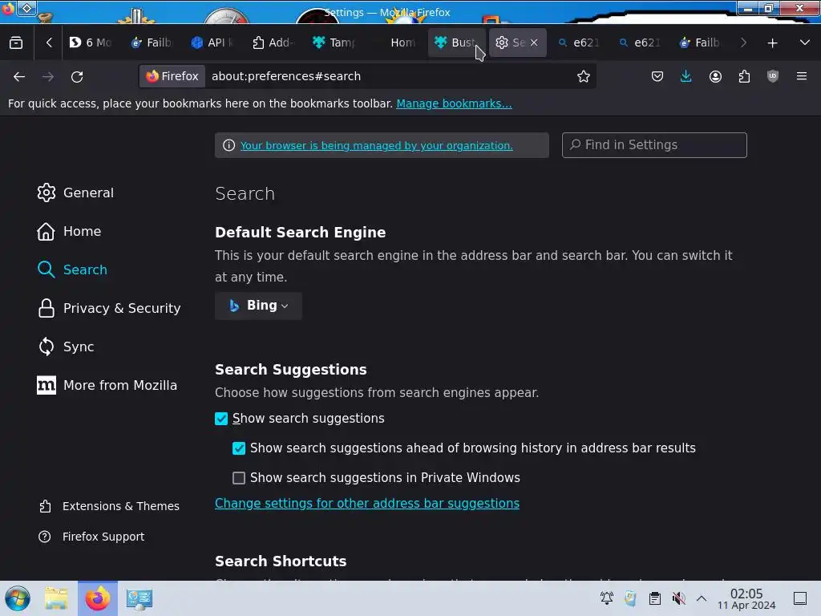Switch to the 'API' tab
This screenshot has width=821, height=616.
click(x=212, y=43)
